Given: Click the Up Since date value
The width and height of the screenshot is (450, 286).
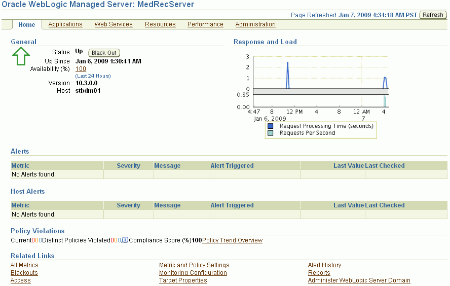Looking at the screenshot, I should coord(108,61).
